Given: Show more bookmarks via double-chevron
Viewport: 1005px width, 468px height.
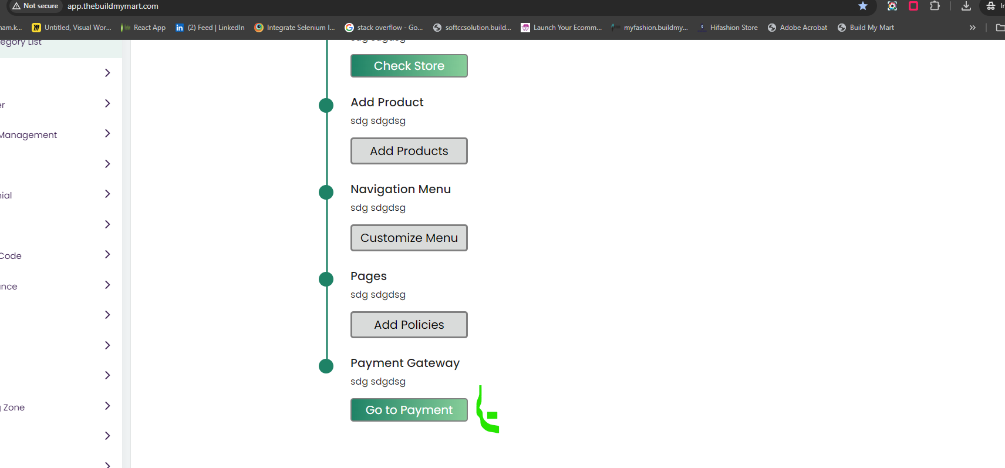Looking at the screenshot, I should tap(973, 28).
